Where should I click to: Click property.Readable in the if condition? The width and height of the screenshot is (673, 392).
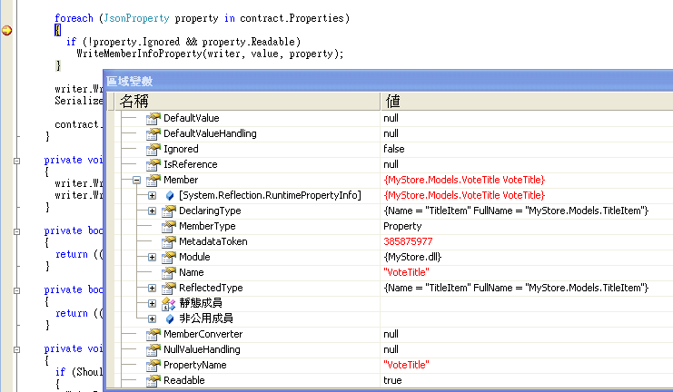click(249, 42)
